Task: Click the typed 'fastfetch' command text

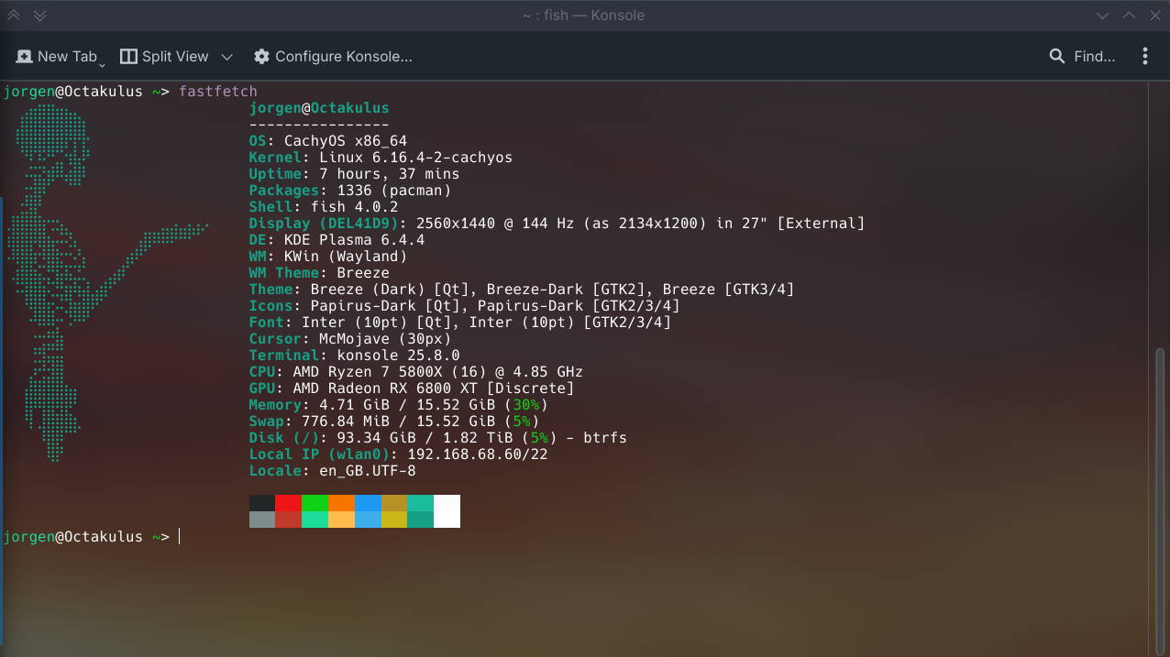Action: click(x=218, y=92)
